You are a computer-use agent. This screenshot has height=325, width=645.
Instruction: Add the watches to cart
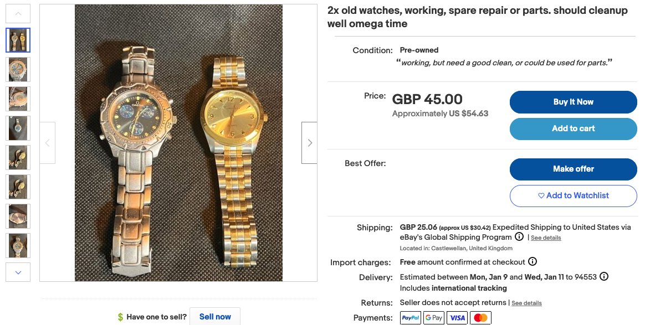(x=573, y=128)
